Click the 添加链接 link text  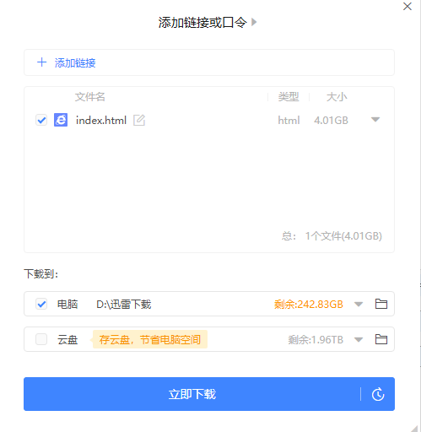[x=75, y=62]
